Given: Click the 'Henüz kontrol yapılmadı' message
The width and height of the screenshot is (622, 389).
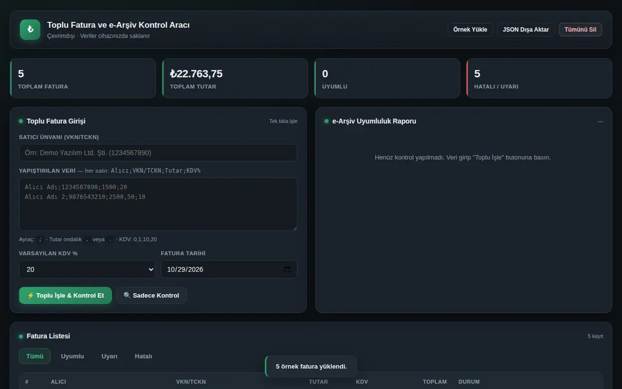Looking at the screenshot, I should (463, 157).
